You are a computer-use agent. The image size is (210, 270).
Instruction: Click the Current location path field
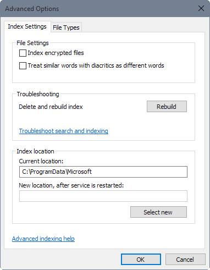(x=103, y=172)
